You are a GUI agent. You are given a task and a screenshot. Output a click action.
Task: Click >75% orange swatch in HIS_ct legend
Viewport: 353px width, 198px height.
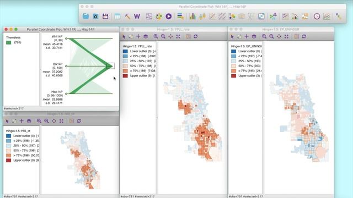[9, 155]
